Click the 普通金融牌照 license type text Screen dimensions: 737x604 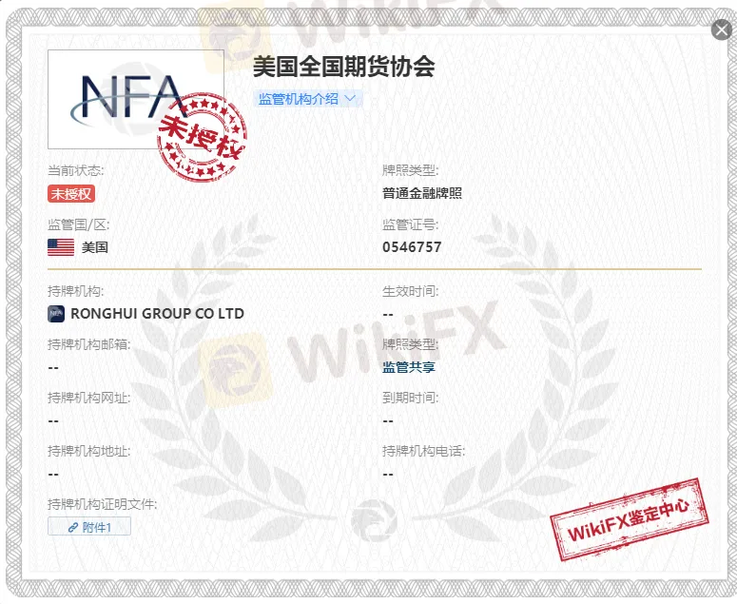[x=421, y=193]
